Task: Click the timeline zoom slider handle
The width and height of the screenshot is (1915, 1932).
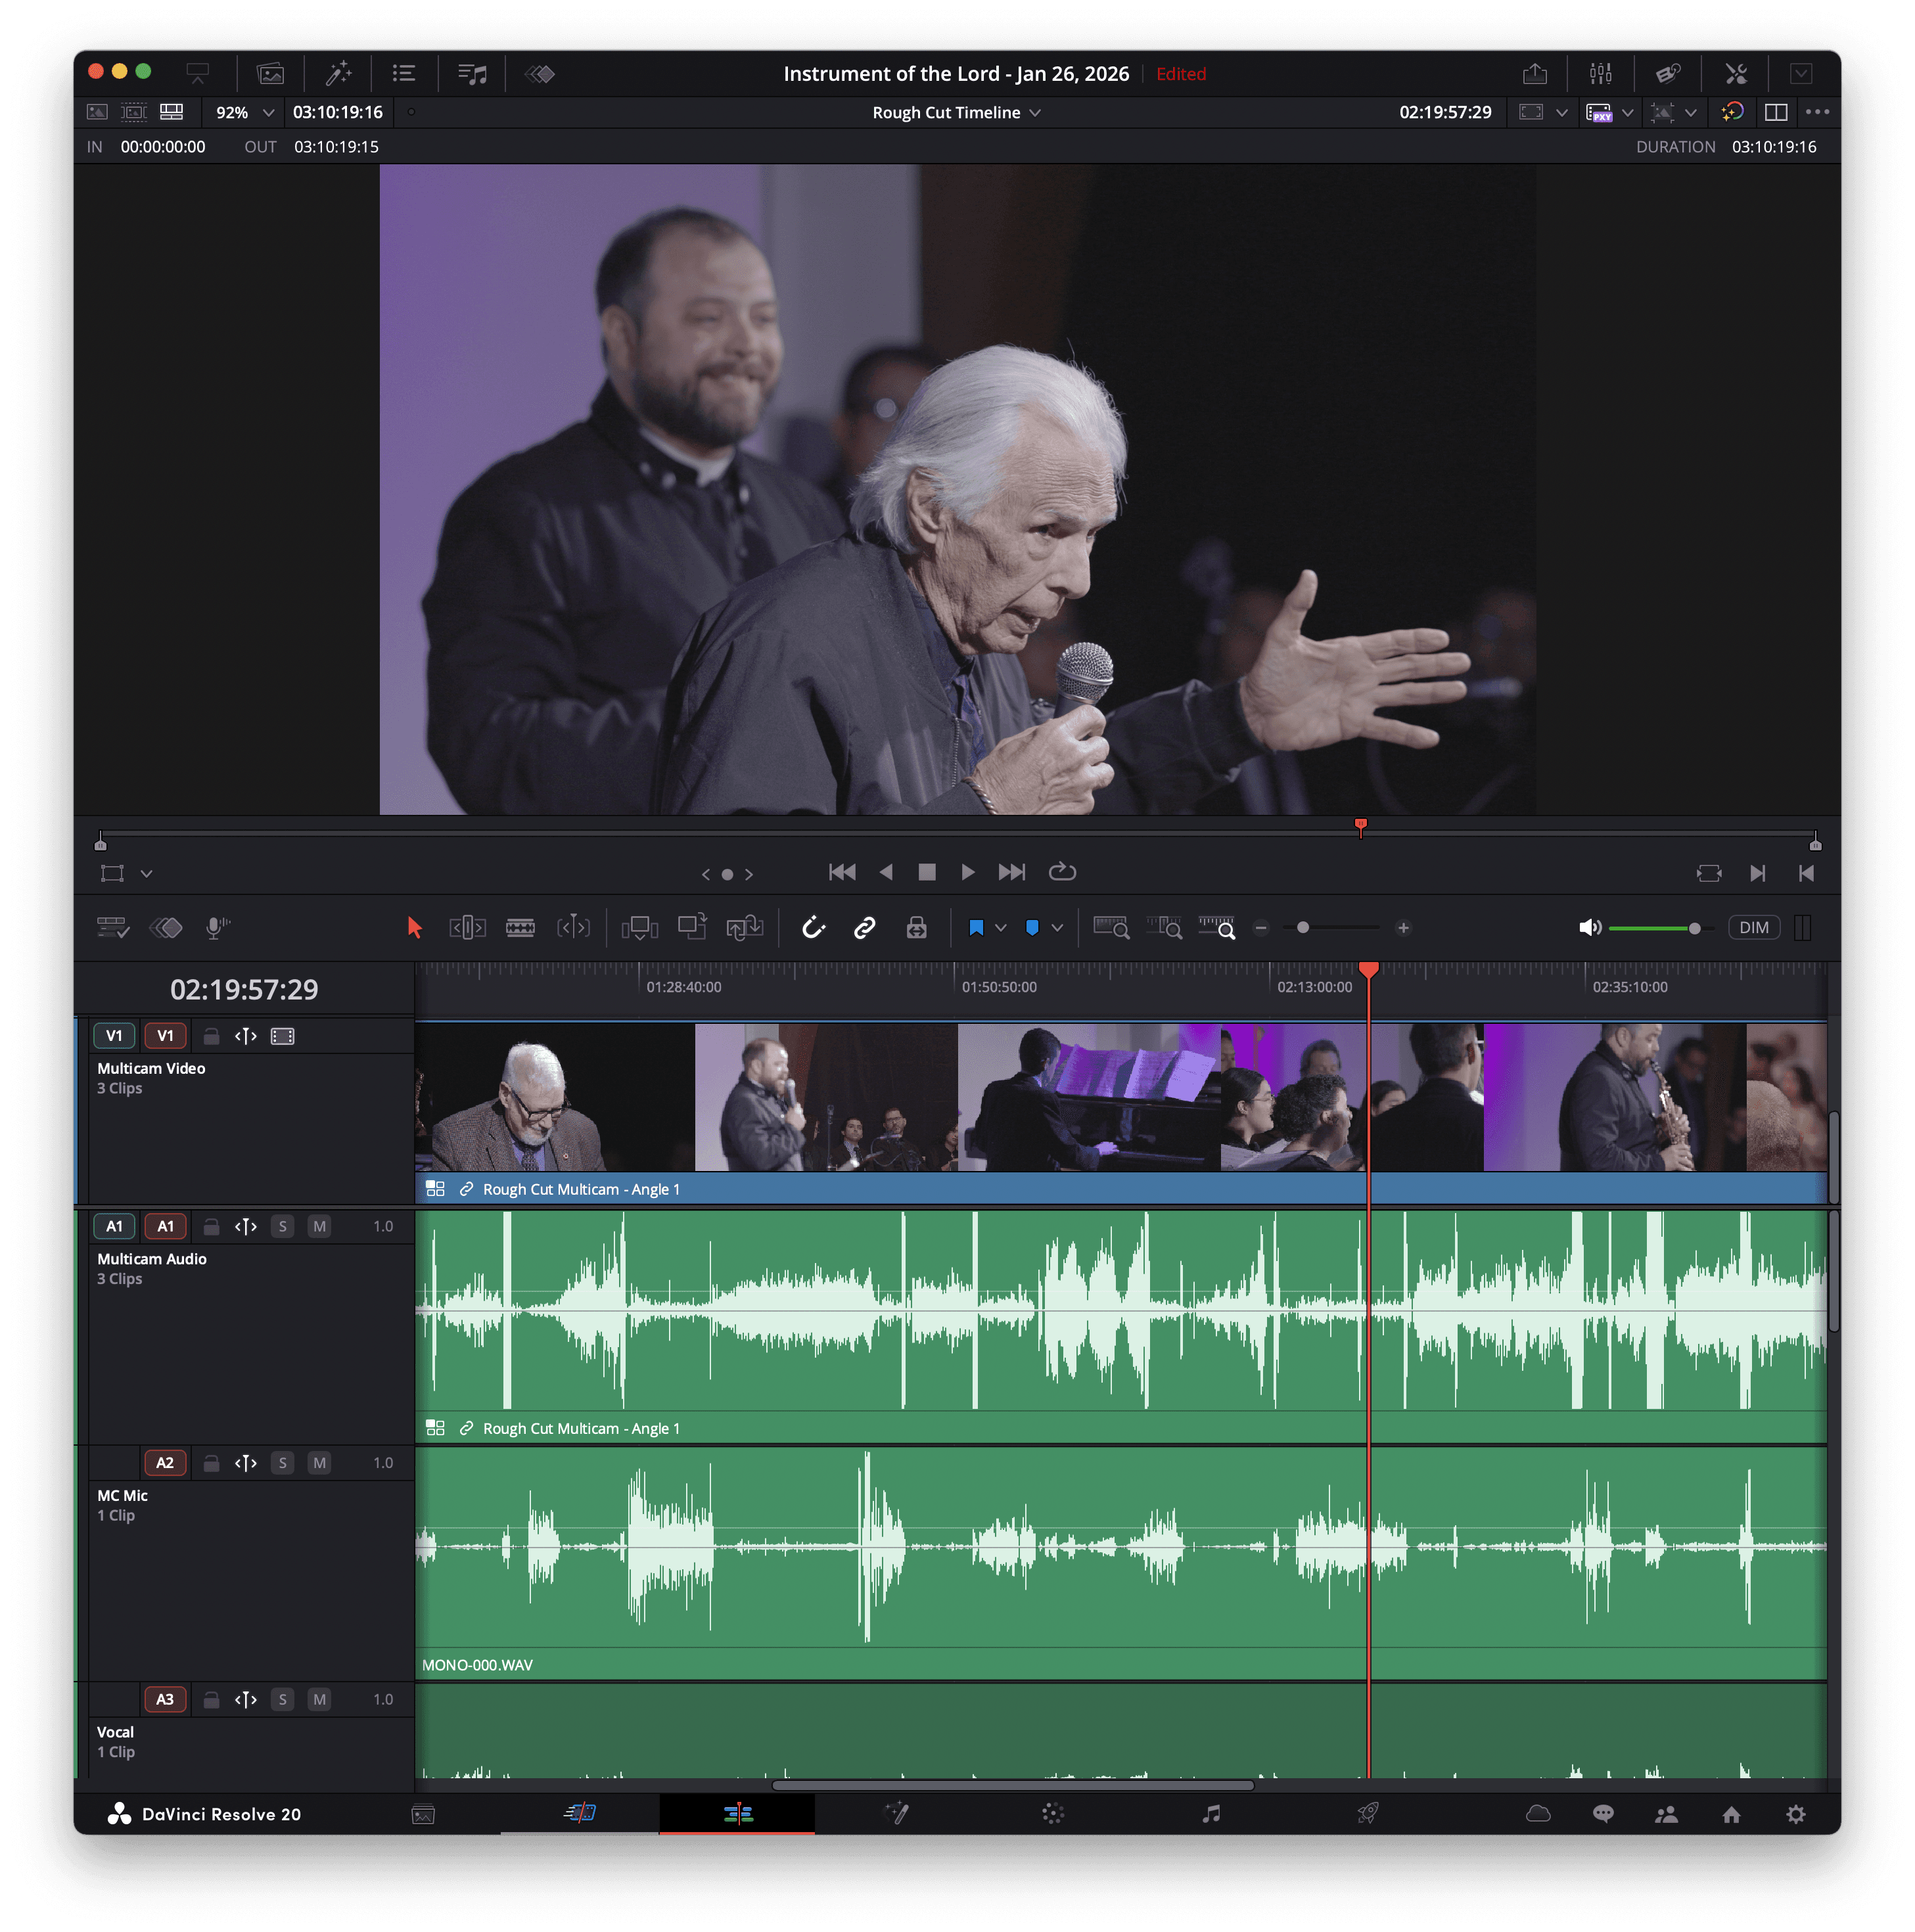Action: point(1302,928)
